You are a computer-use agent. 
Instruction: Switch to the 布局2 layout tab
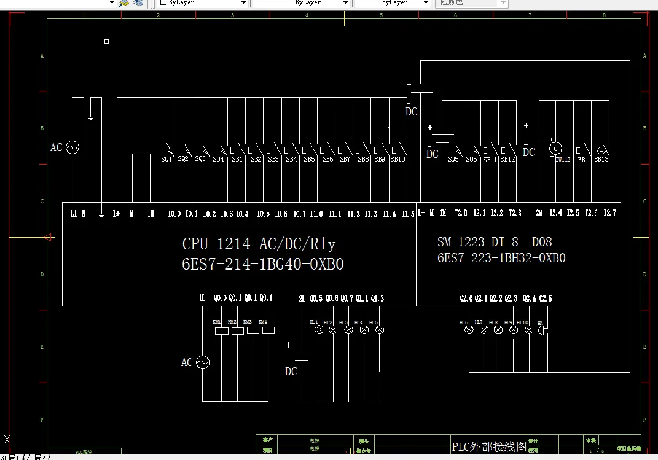[x=36, y=457]
